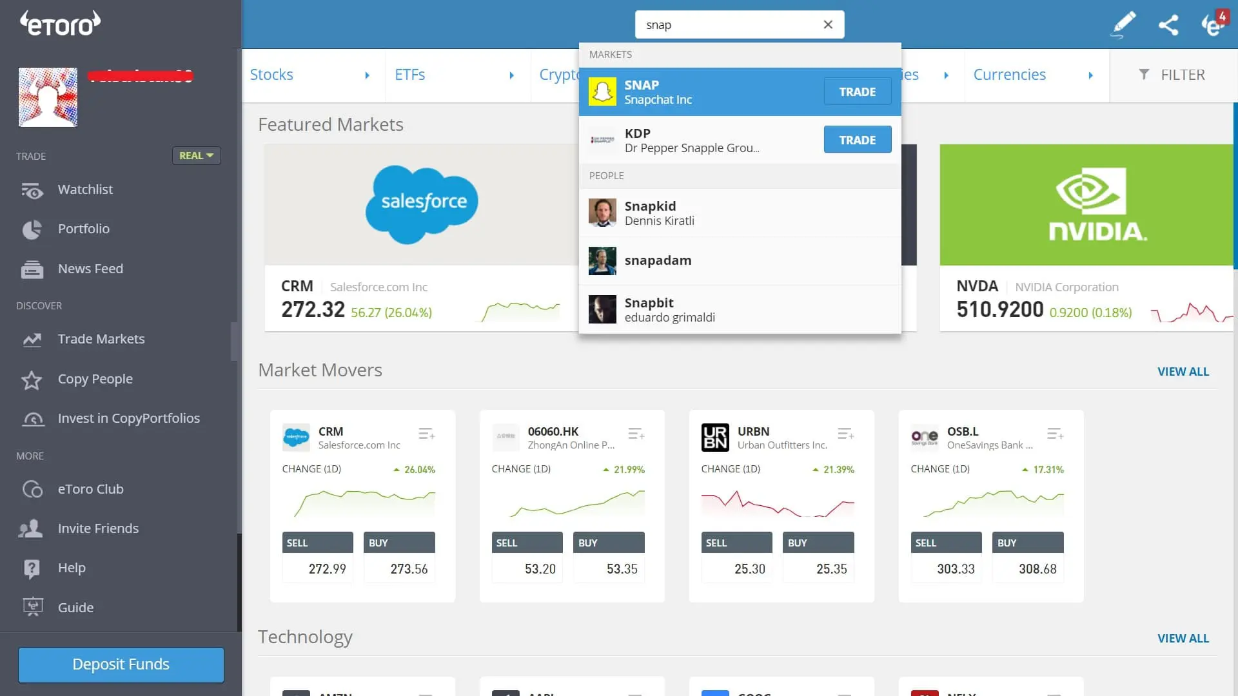The width and height of the screenshot is (1238, 696).
Task: Open News Feed page
Action: (90, 269)
